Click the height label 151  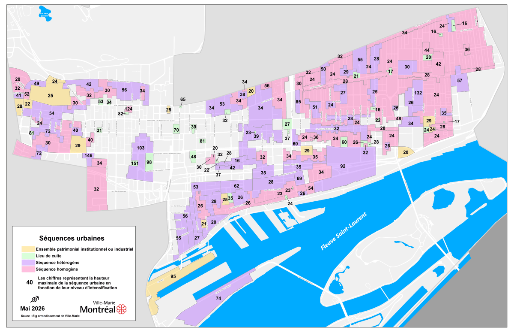134,163
